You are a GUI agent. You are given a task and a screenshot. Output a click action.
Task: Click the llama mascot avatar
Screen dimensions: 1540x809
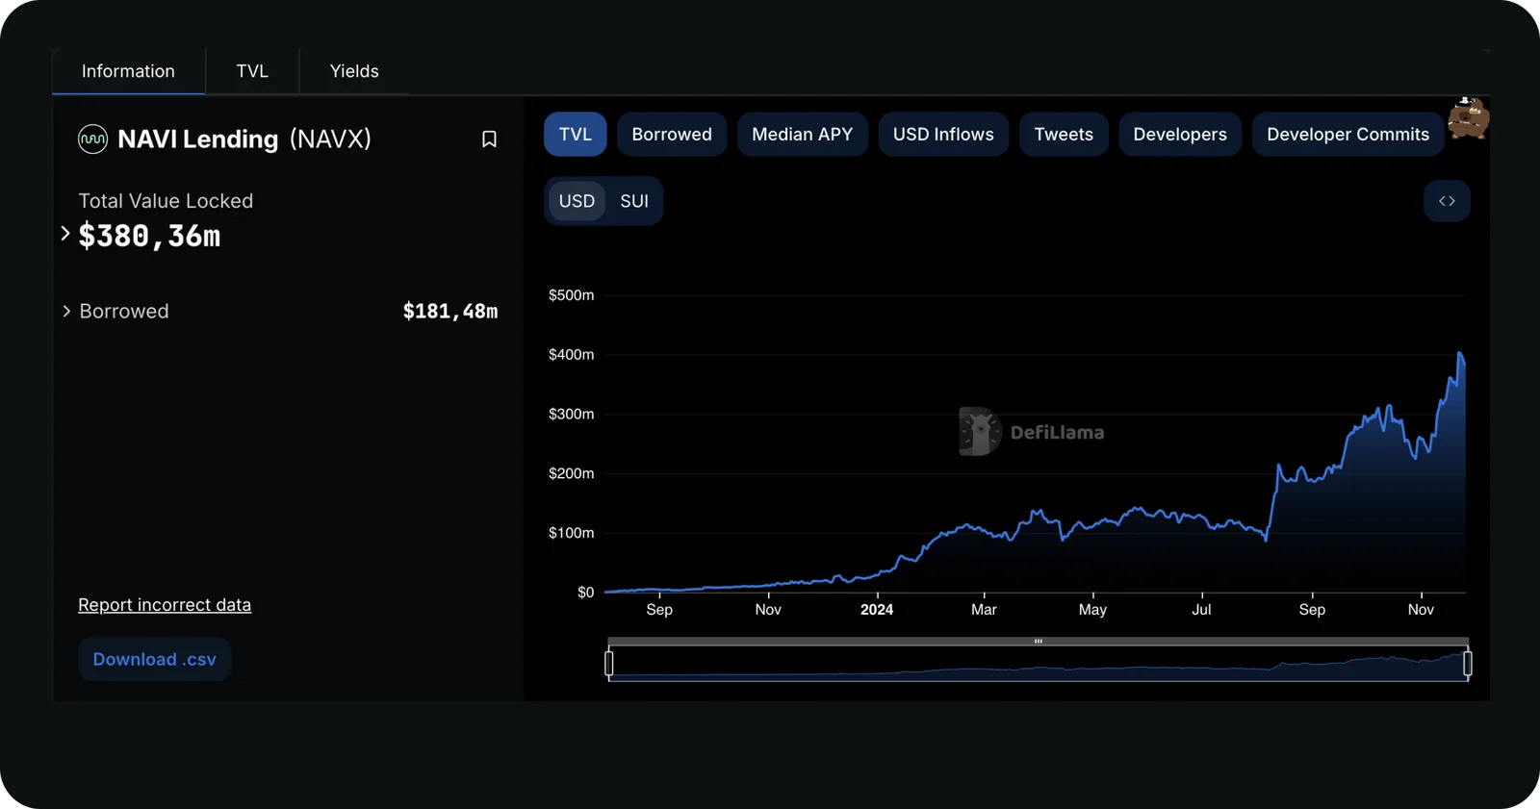[1469, 117]
